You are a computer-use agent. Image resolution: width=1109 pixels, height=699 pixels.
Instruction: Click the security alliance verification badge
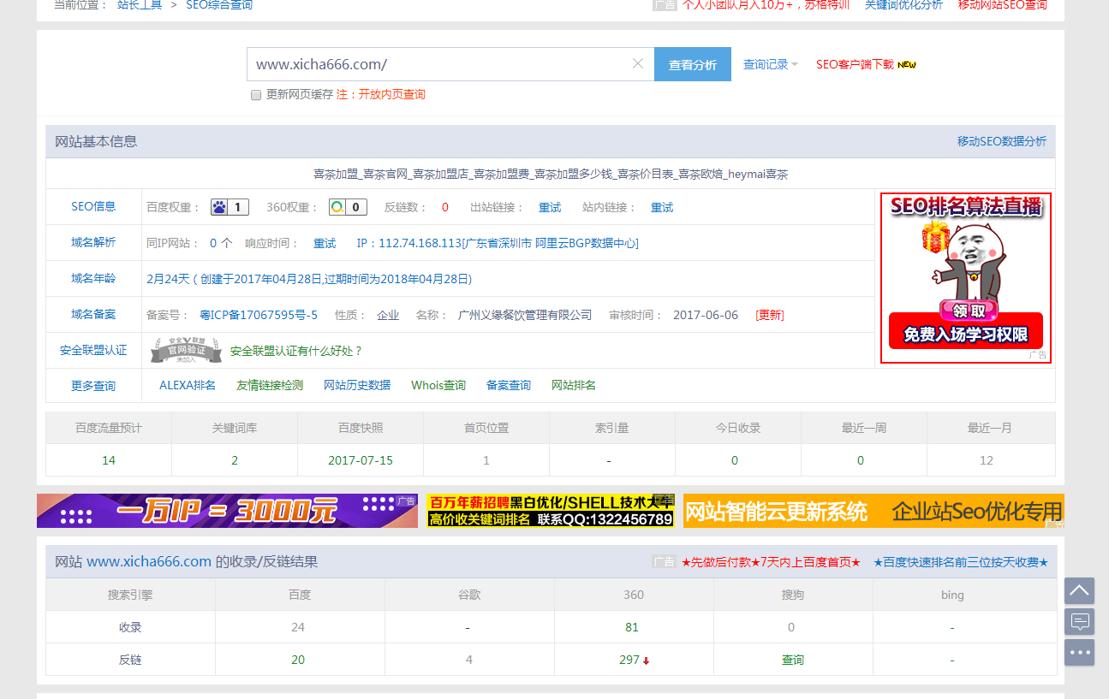(186, 350)
